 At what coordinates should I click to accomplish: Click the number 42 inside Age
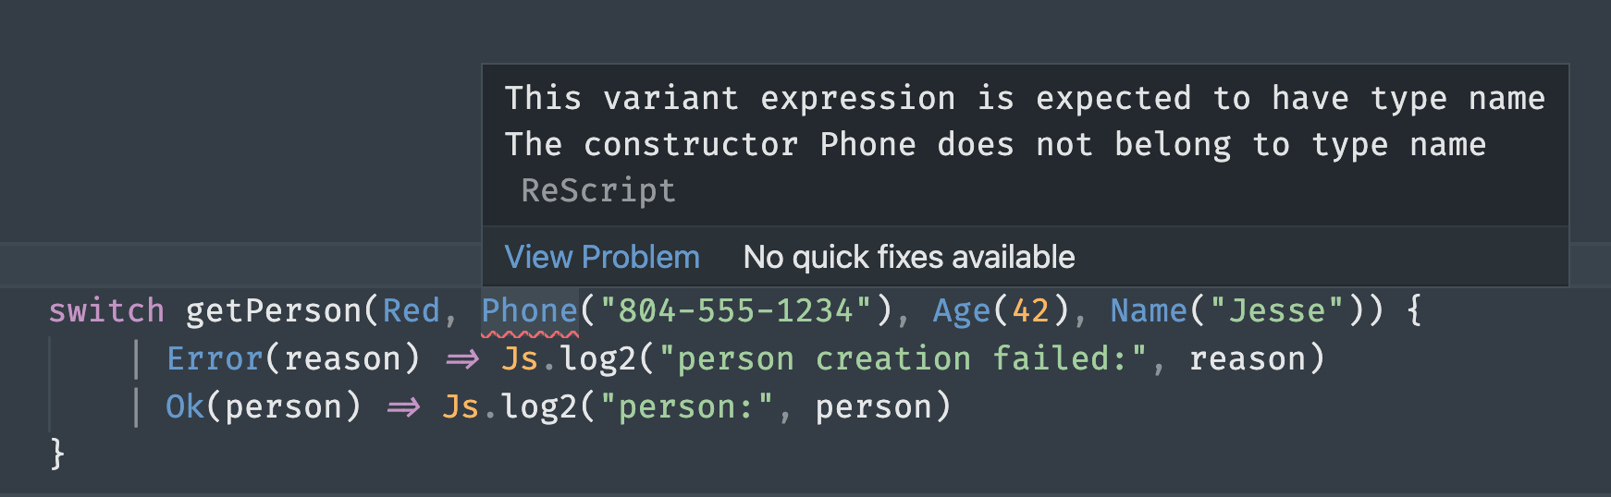tap(1031, 310)
